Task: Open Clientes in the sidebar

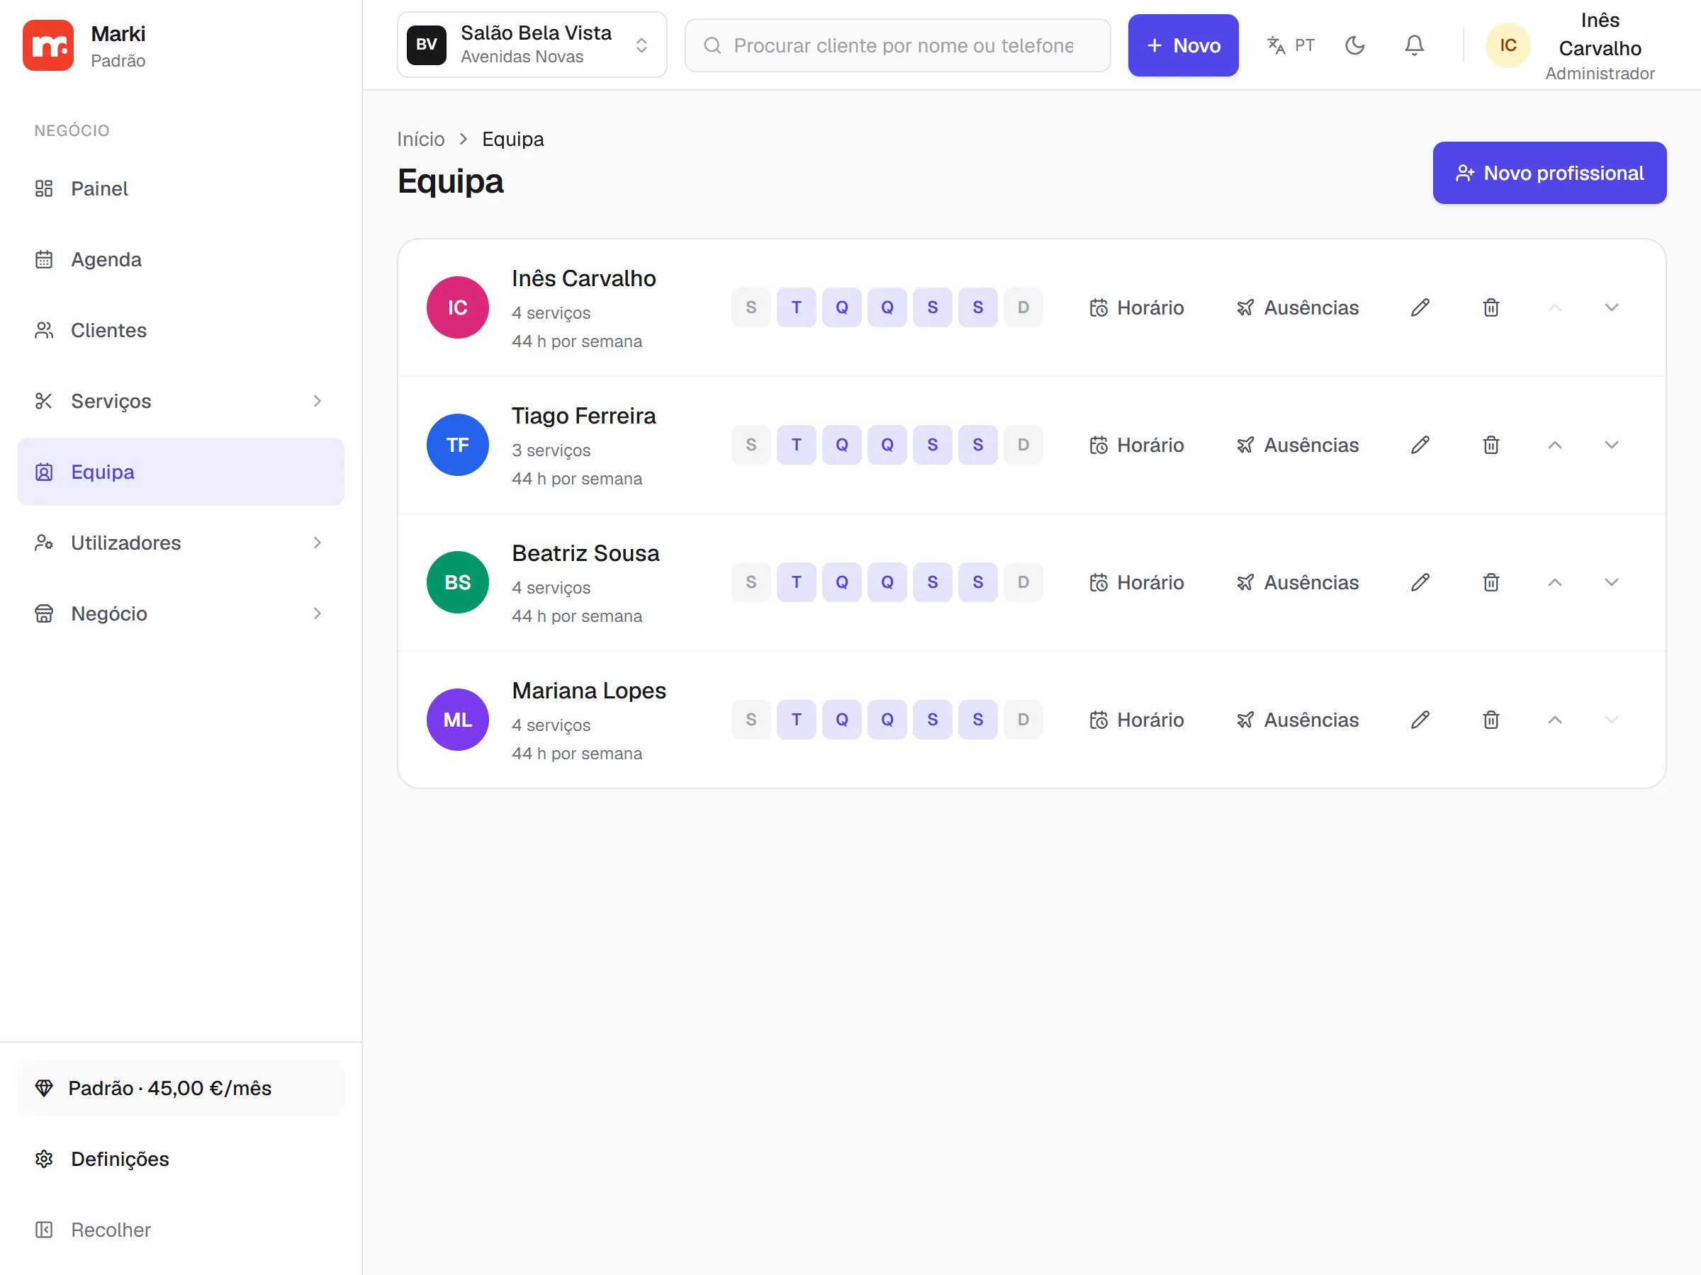Action: pyautogui.click(x=180, y=331)
